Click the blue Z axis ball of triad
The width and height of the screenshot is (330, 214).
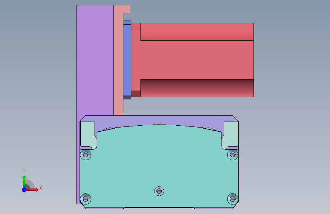click(24, 190)
